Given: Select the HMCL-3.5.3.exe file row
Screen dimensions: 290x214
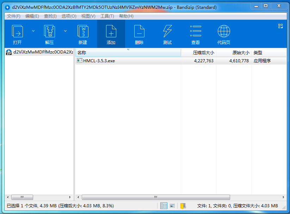Looking at the screenshot, I should click(181, 61).
